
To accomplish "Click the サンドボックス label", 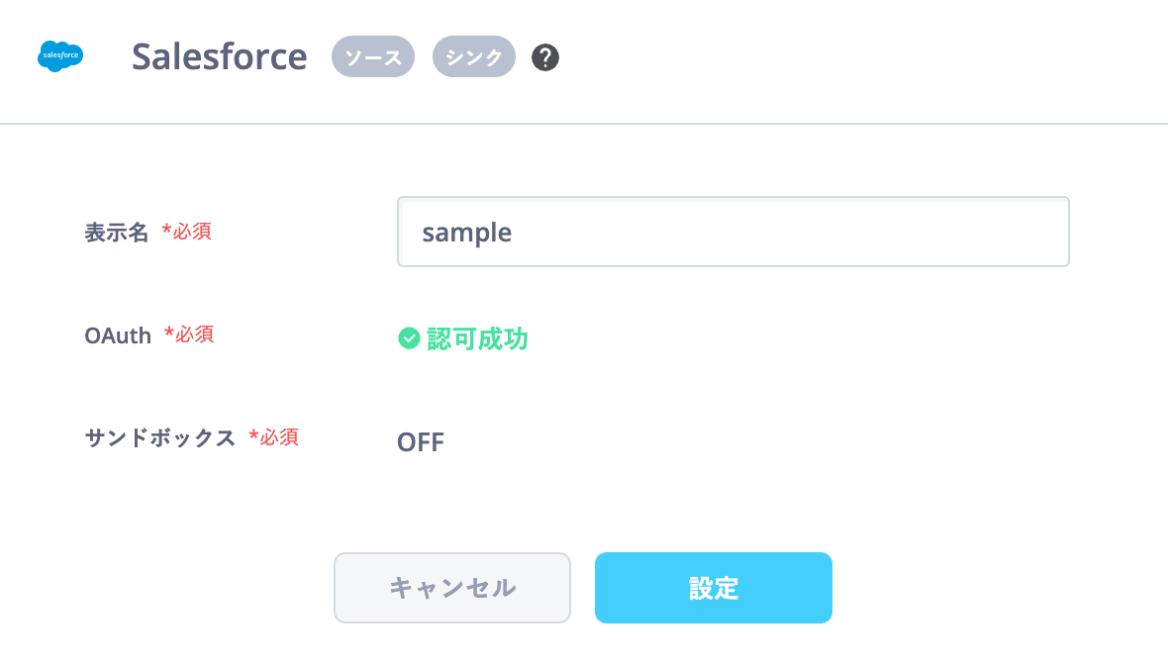I will pyautogui.click(x=160, y=437).
